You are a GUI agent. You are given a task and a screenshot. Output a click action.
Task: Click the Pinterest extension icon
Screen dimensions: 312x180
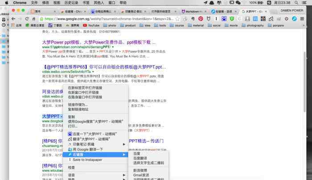click(201, 19)
